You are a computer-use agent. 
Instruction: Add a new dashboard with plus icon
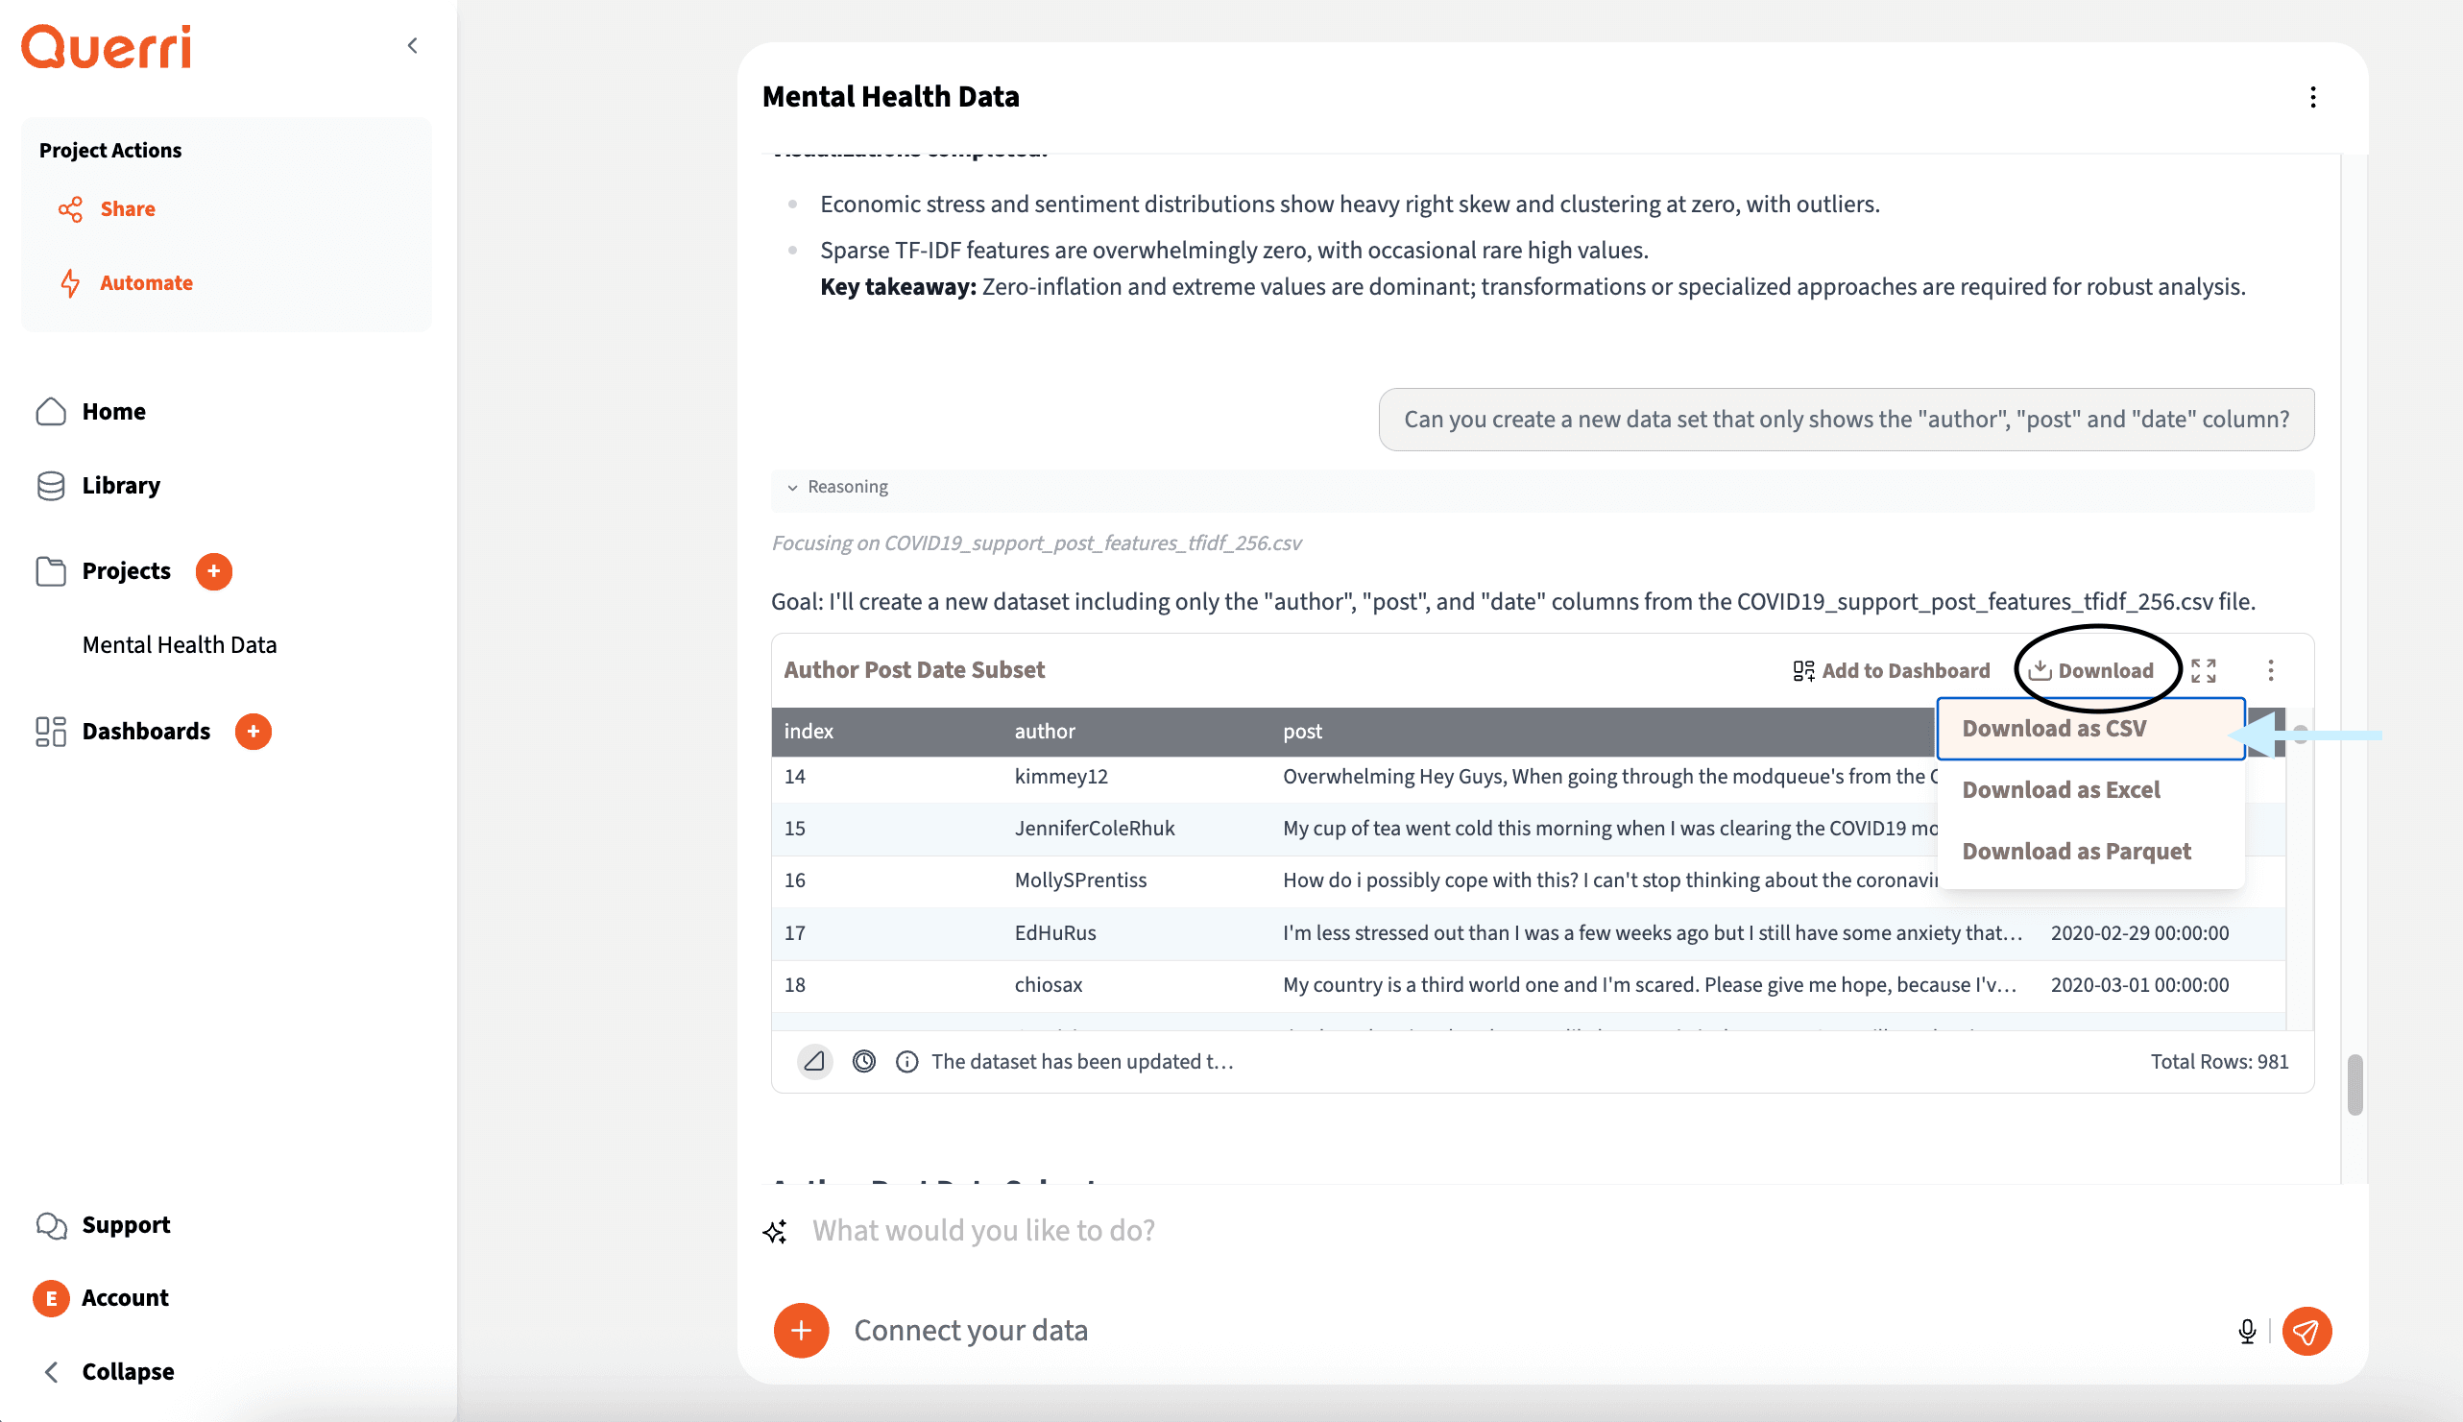tap(253, 732)
